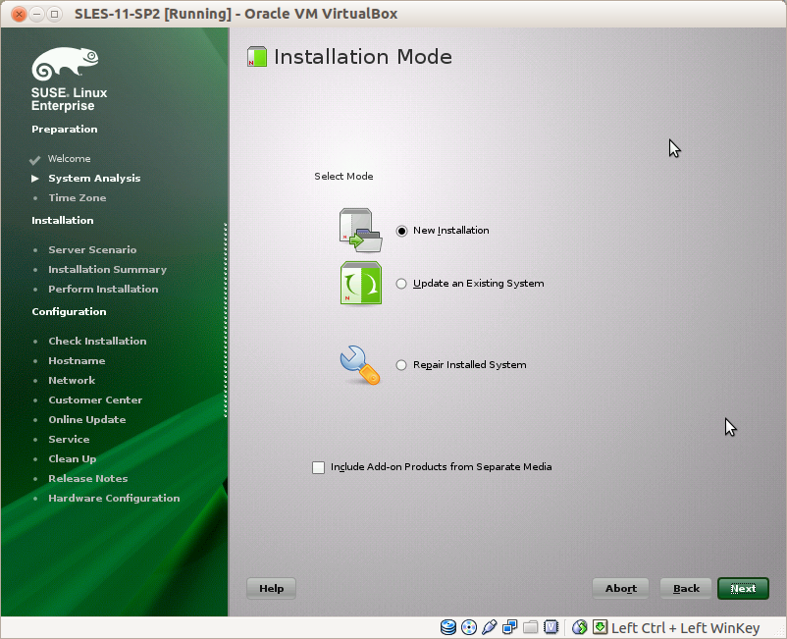Viewport: 787px width, 639px height.
Task: Click the mouse integration globe icon
Action: pos(579,627)
